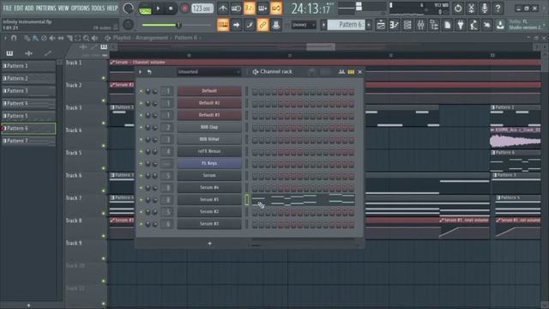Screen dimensions: 549x309
Task: Click the step edit arrow icon
Action: (237, 25)
